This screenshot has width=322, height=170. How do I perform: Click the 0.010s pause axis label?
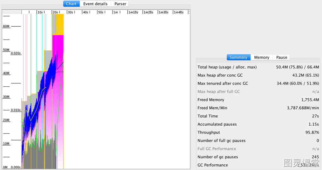click(x=16, y=110)
